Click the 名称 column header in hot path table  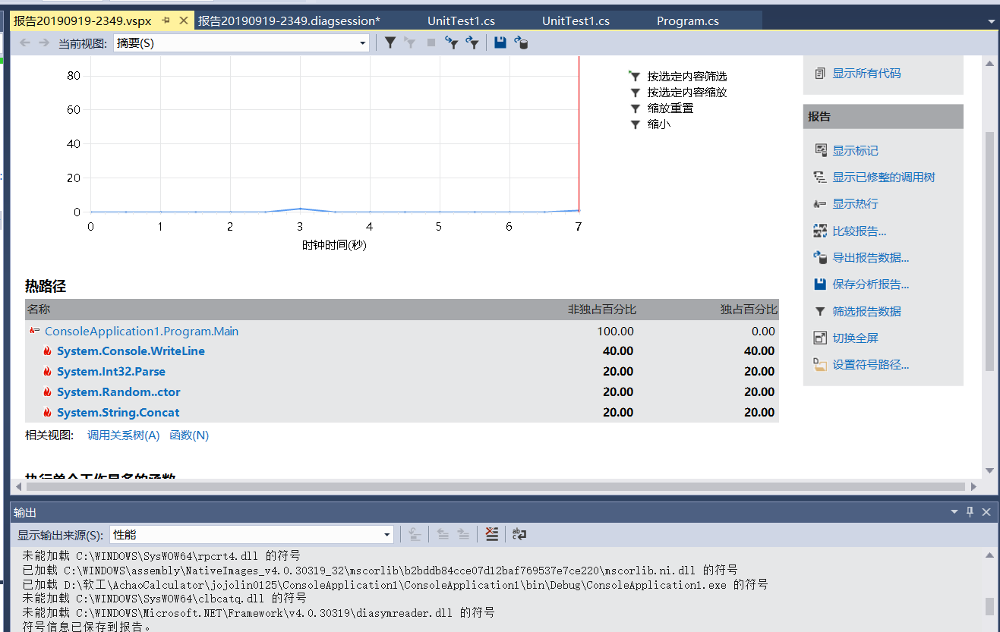tap(39, 310)
